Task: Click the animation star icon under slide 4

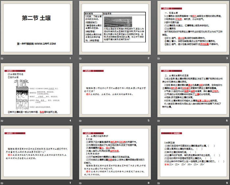Action: pyautogui.click(x=2, y=121)
